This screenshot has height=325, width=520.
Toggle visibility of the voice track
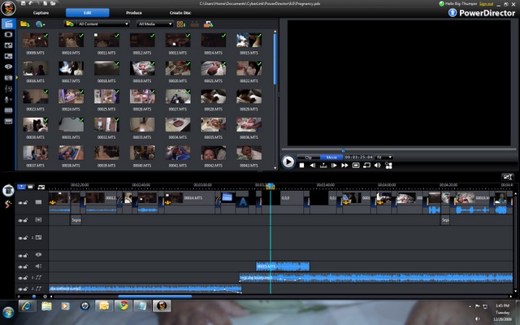[20, 266]
